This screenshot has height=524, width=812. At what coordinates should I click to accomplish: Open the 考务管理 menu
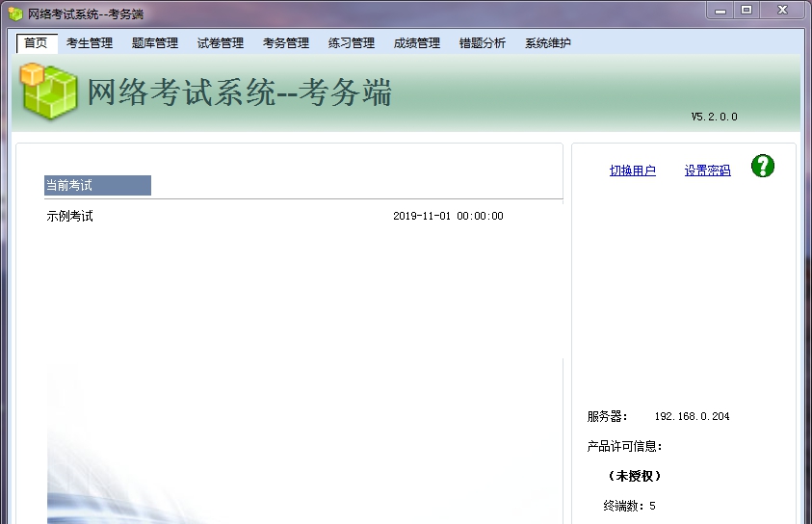[x=286, y=43]
